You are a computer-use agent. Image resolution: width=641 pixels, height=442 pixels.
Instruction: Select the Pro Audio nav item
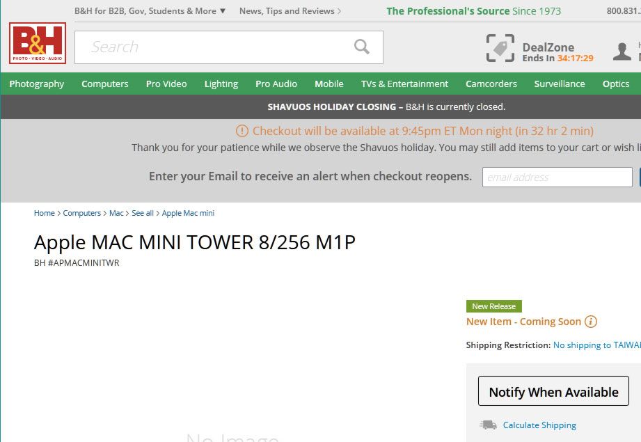276,84
